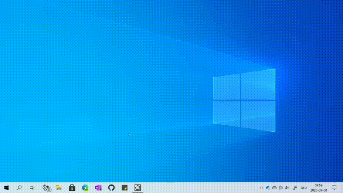Open the pen workspace tray icon
Viewport: 343px width, 193px height.
[x=295, y=188]
